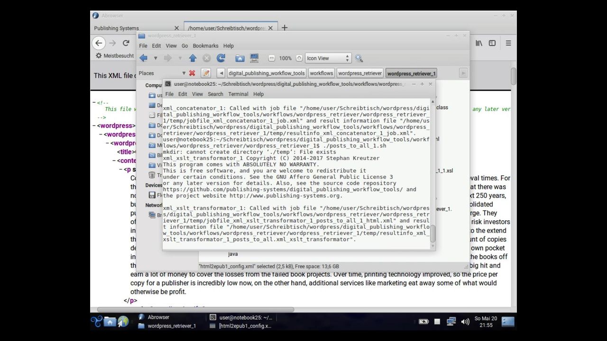The height and width of the screenshot is (341, 607).
Task: Open the Bookmarks menu
Action: click(x=205, y=46)
